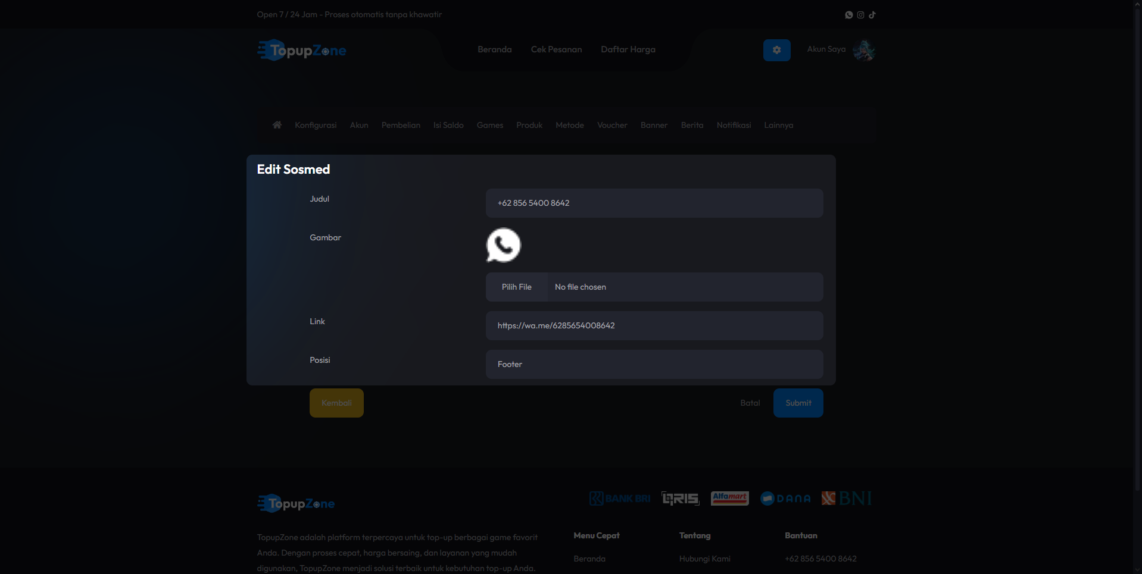This screenshot has height=574, width=1142.
Task: Open the Isi Saldo admin menu
Action: [448, 125]
